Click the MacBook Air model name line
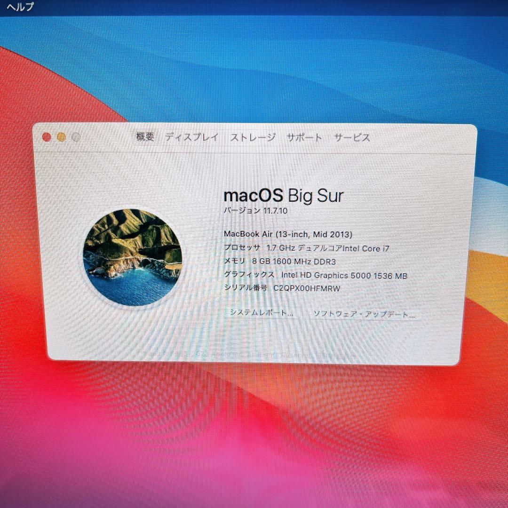This screenshot has width=508, height=508. 288,234
